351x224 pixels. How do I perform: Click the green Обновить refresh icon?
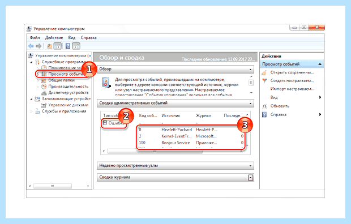(264, 106)
